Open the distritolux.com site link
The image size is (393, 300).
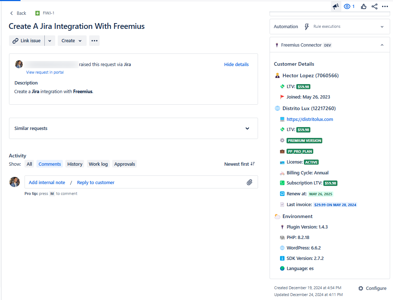click(x=310, y=119)
